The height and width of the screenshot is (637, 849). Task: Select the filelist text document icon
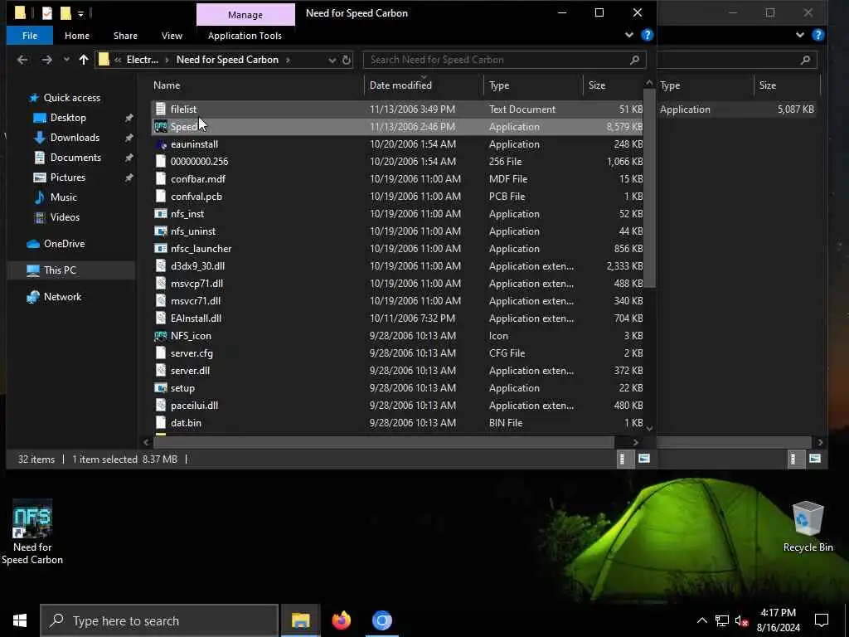click(160, 109)
